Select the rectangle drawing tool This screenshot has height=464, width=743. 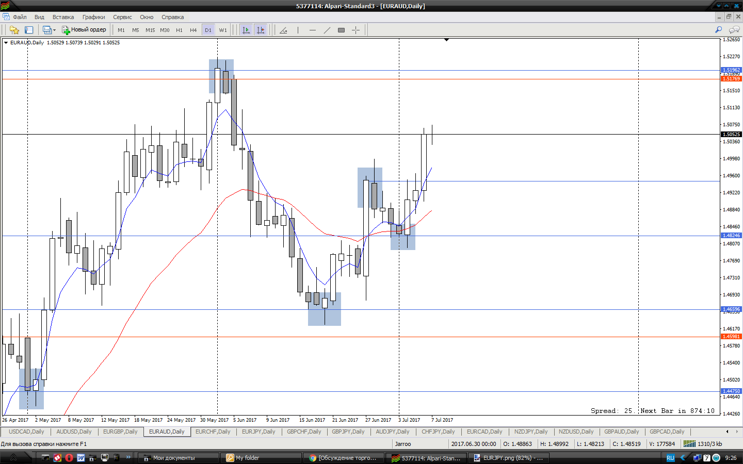coord(341,30)
